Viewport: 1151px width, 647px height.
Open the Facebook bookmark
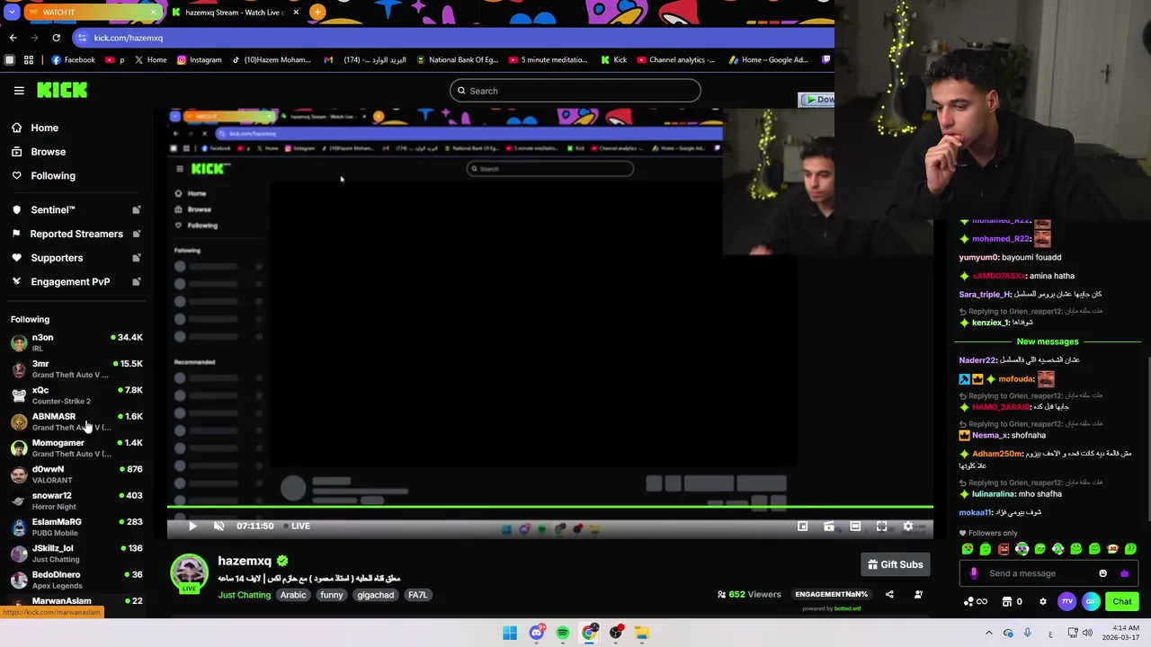click(73, 60)
